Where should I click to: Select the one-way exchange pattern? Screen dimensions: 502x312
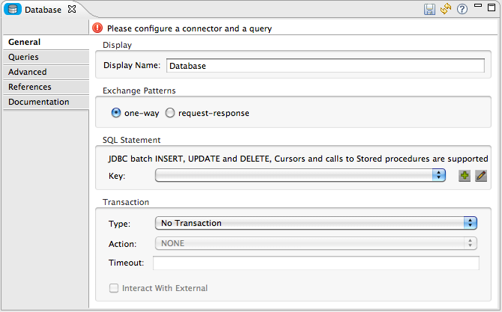[x=116, y=113]
